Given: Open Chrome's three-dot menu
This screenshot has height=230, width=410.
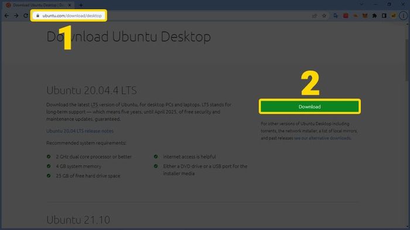Looking at the screenshot, I should (x=403, y=16).
